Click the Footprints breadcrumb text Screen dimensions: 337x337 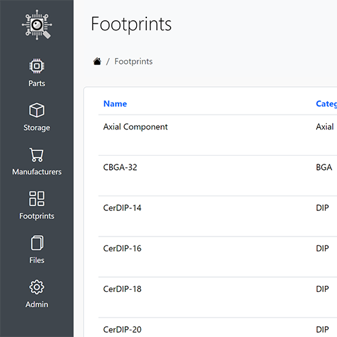click(133, 61)
